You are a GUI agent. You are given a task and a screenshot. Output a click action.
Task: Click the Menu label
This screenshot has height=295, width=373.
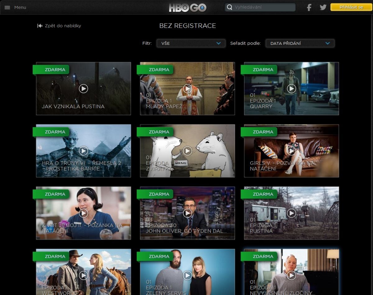tap(20, 7)
